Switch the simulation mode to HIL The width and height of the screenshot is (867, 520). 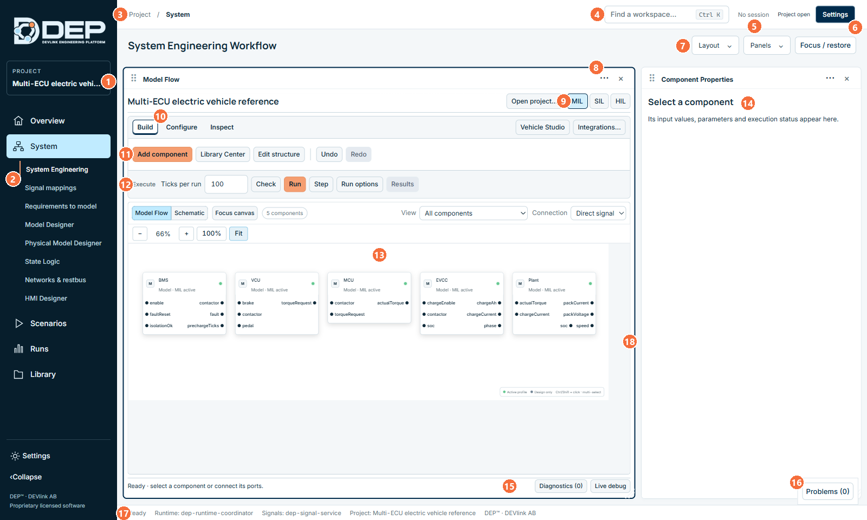(620, 101)
